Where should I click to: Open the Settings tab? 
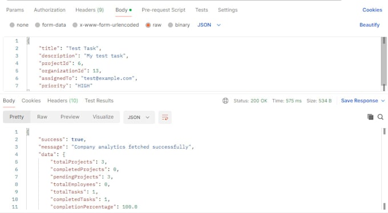point(228,10)
